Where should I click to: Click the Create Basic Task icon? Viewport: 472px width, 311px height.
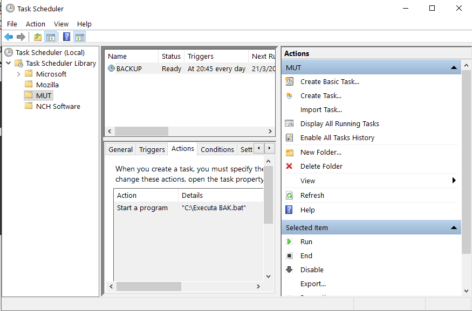290,81
